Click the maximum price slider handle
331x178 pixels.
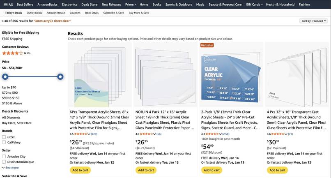60,77
